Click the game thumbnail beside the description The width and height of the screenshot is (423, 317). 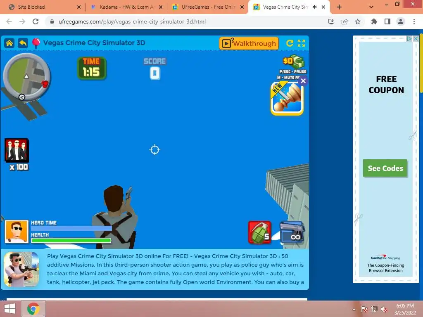click(x=21, y=269)
